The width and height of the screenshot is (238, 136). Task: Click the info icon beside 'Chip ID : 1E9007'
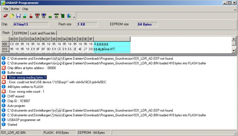coord(4,101)
